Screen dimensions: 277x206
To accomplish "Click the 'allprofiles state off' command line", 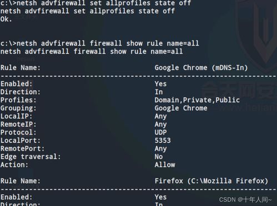I will [95, 3].
